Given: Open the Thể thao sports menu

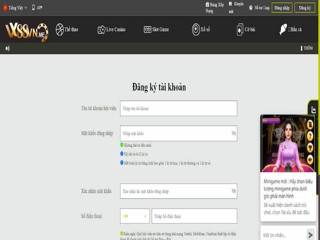Looking at the screenshot, I should tap(67, 30).
